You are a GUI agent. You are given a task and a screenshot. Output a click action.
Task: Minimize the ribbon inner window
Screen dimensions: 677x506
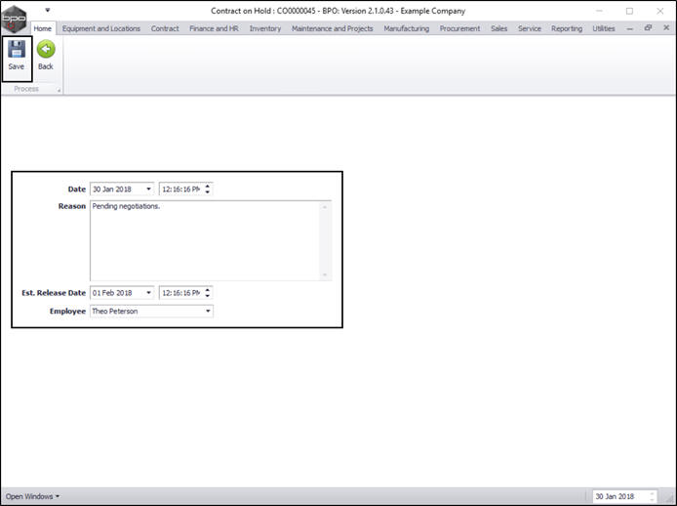coord(630,28)
